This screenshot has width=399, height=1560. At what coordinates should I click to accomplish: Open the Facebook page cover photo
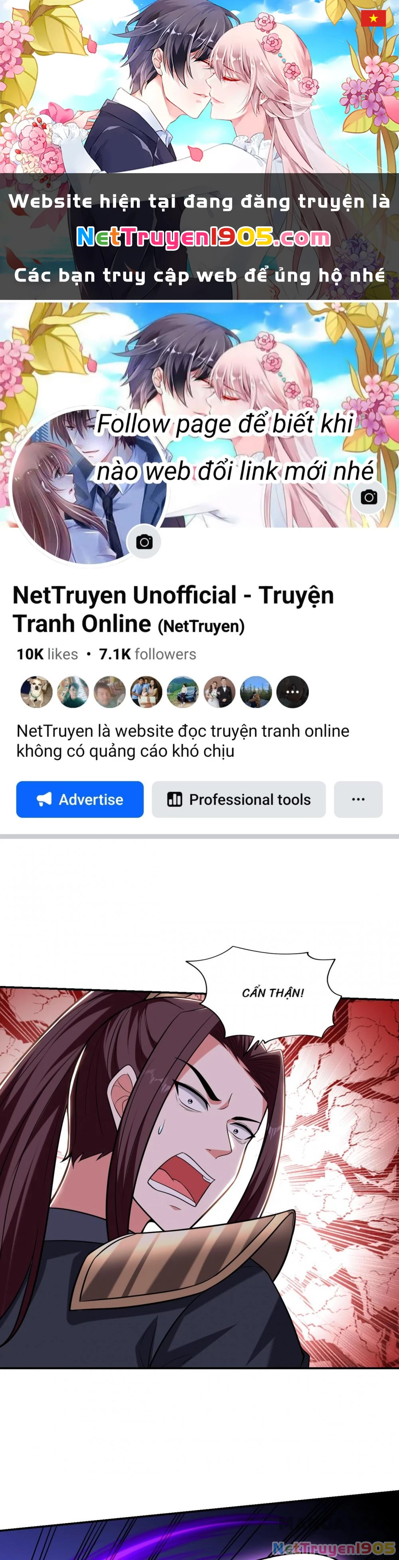199,415
